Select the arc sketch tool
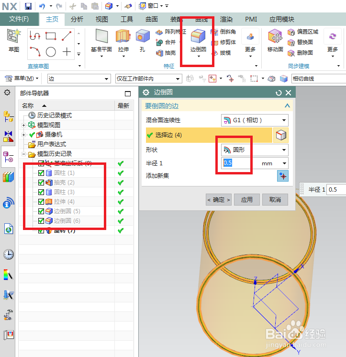The width and height of the screenshot is (346, 357). 35,51
